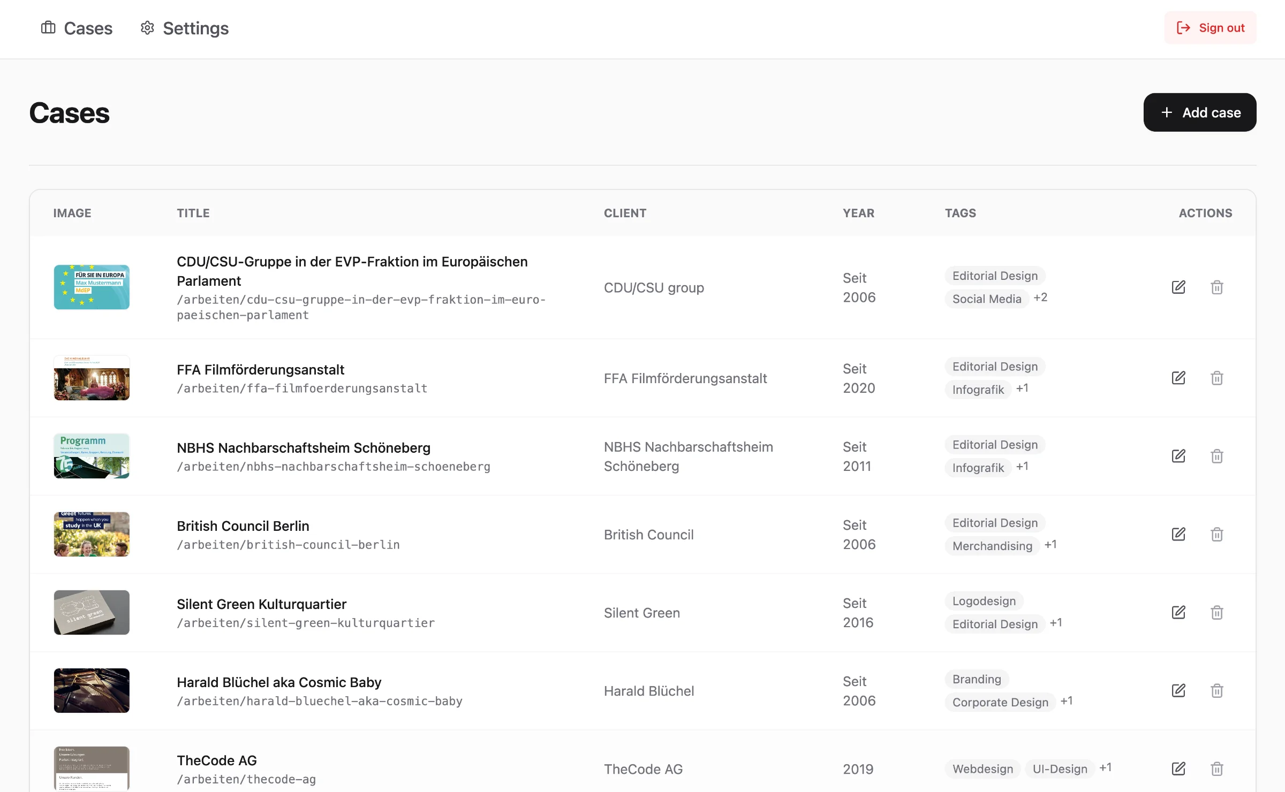
Task: Click the Logodesign tag
Action: point(984,601)
